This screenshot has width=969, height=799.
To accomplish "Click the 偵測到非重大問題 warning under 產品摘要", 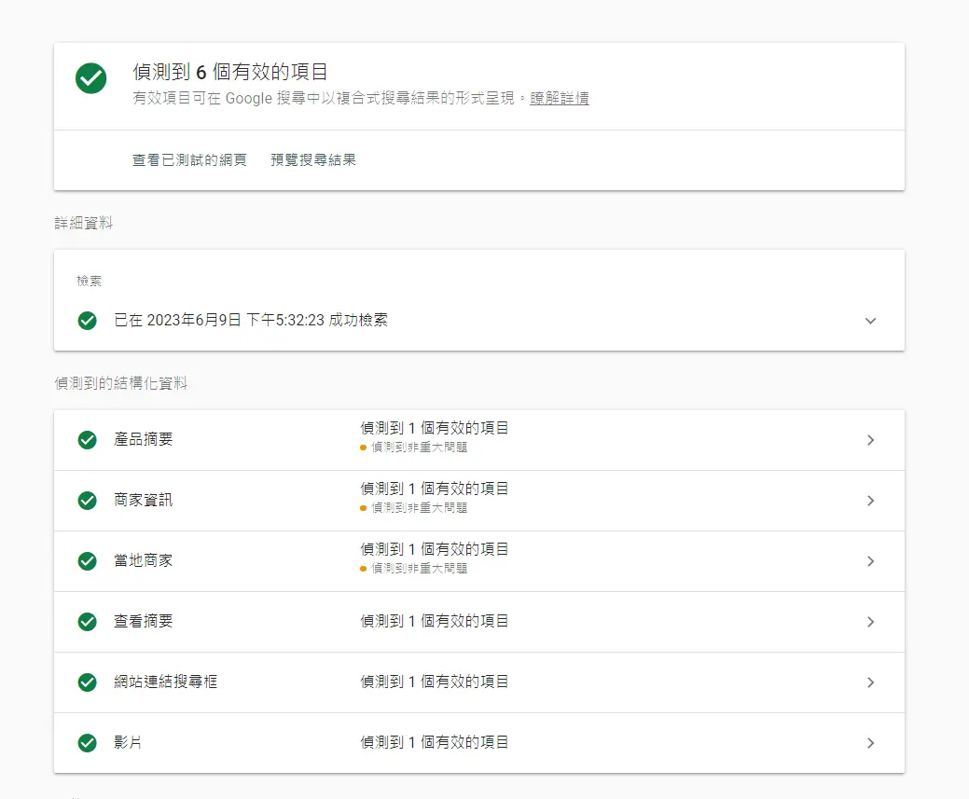I will 419,448.
